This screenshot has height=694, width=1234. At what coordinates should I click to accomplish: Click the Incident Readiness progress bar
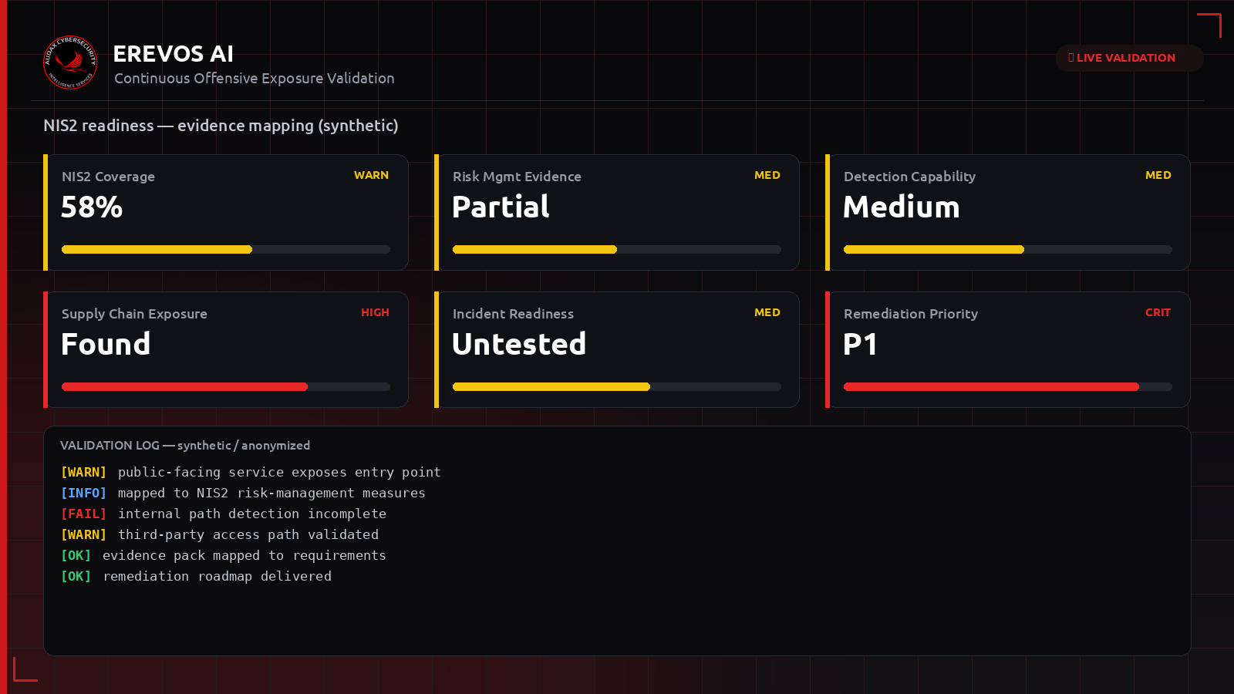617,387
